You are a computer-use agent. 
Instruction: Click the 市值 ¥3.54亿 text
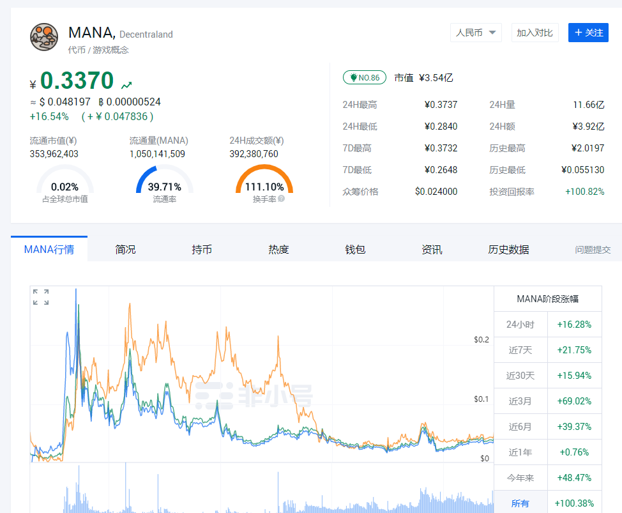click(423, 78)
